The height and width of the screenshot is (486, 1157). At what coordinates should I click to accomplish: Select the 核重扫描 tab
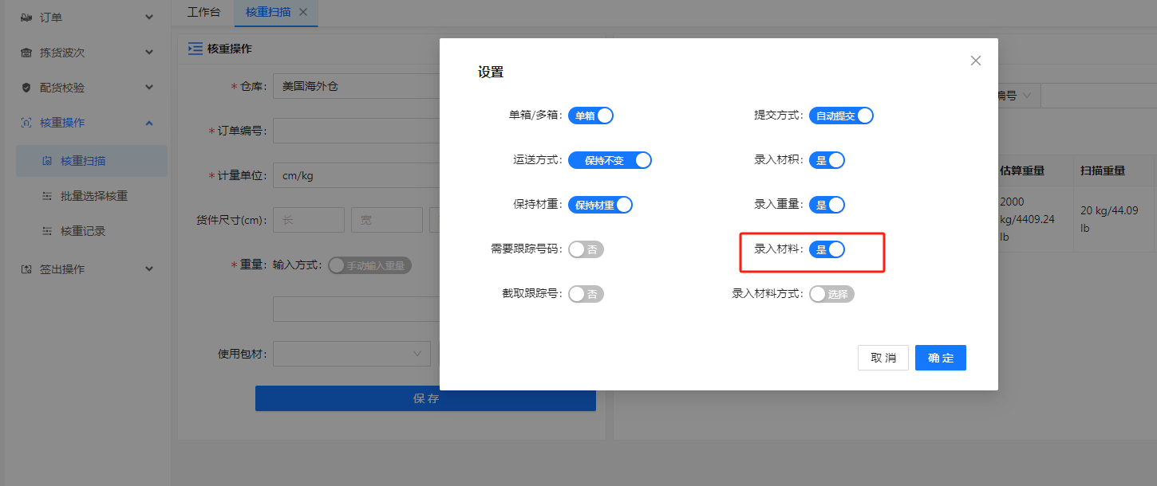pos(268,13)
